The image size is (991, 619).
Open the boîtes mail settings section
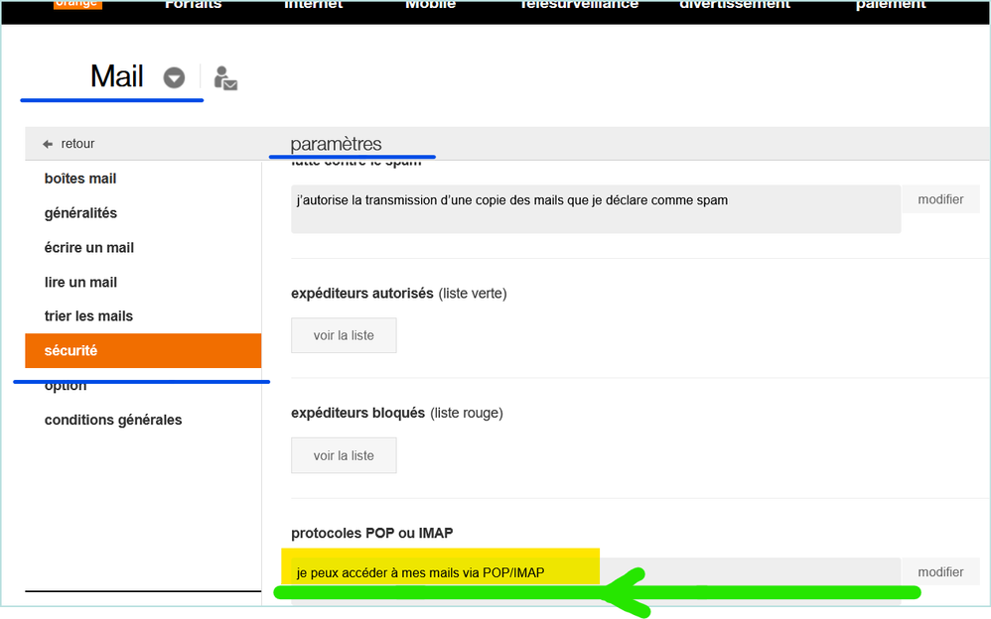pyautogui.click(x=80, y=179)
